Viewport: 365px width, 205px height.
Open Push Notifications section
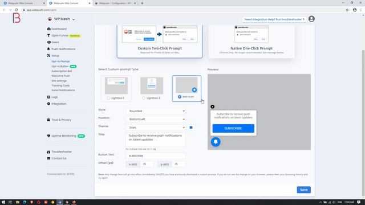63,49
